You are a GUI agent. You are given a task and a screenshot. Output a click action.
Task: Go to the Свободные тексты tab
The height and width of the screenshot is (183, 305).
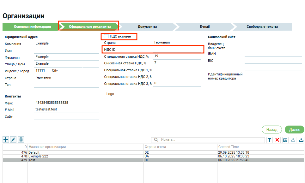(262, 27)
